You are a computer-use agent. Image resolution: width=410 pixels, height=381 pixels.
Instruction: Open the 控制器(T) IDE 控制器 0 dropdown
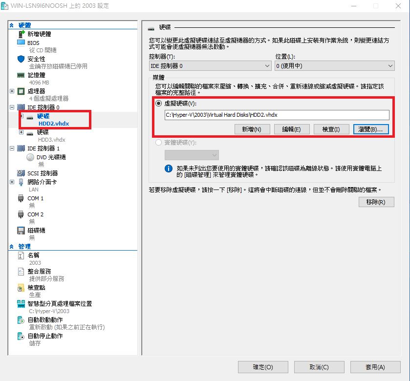[210, 66]
